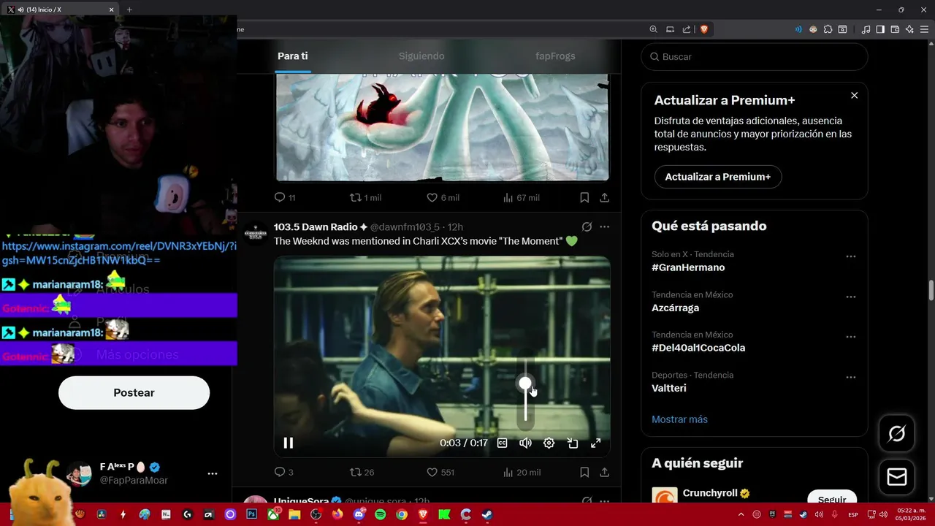This screenshot has height=526, width=935.
Task: Expand video to fullscreen
Action: (596, 443)
